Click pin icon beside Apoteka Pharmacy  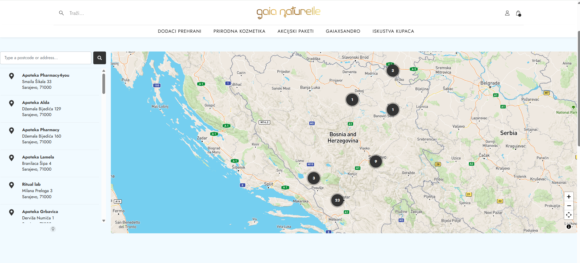[x=12, y=131]
